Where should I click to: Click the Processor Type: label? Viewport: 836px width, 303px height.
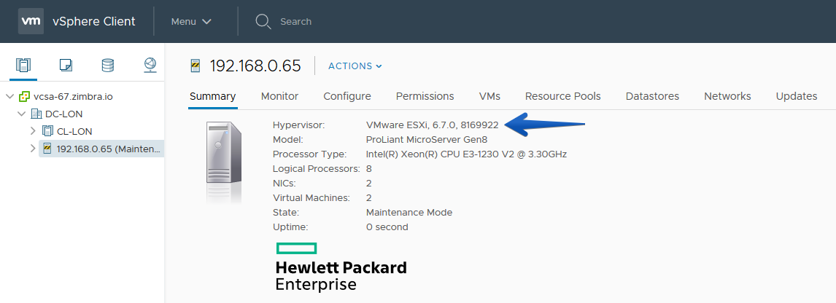click(310, 154)
